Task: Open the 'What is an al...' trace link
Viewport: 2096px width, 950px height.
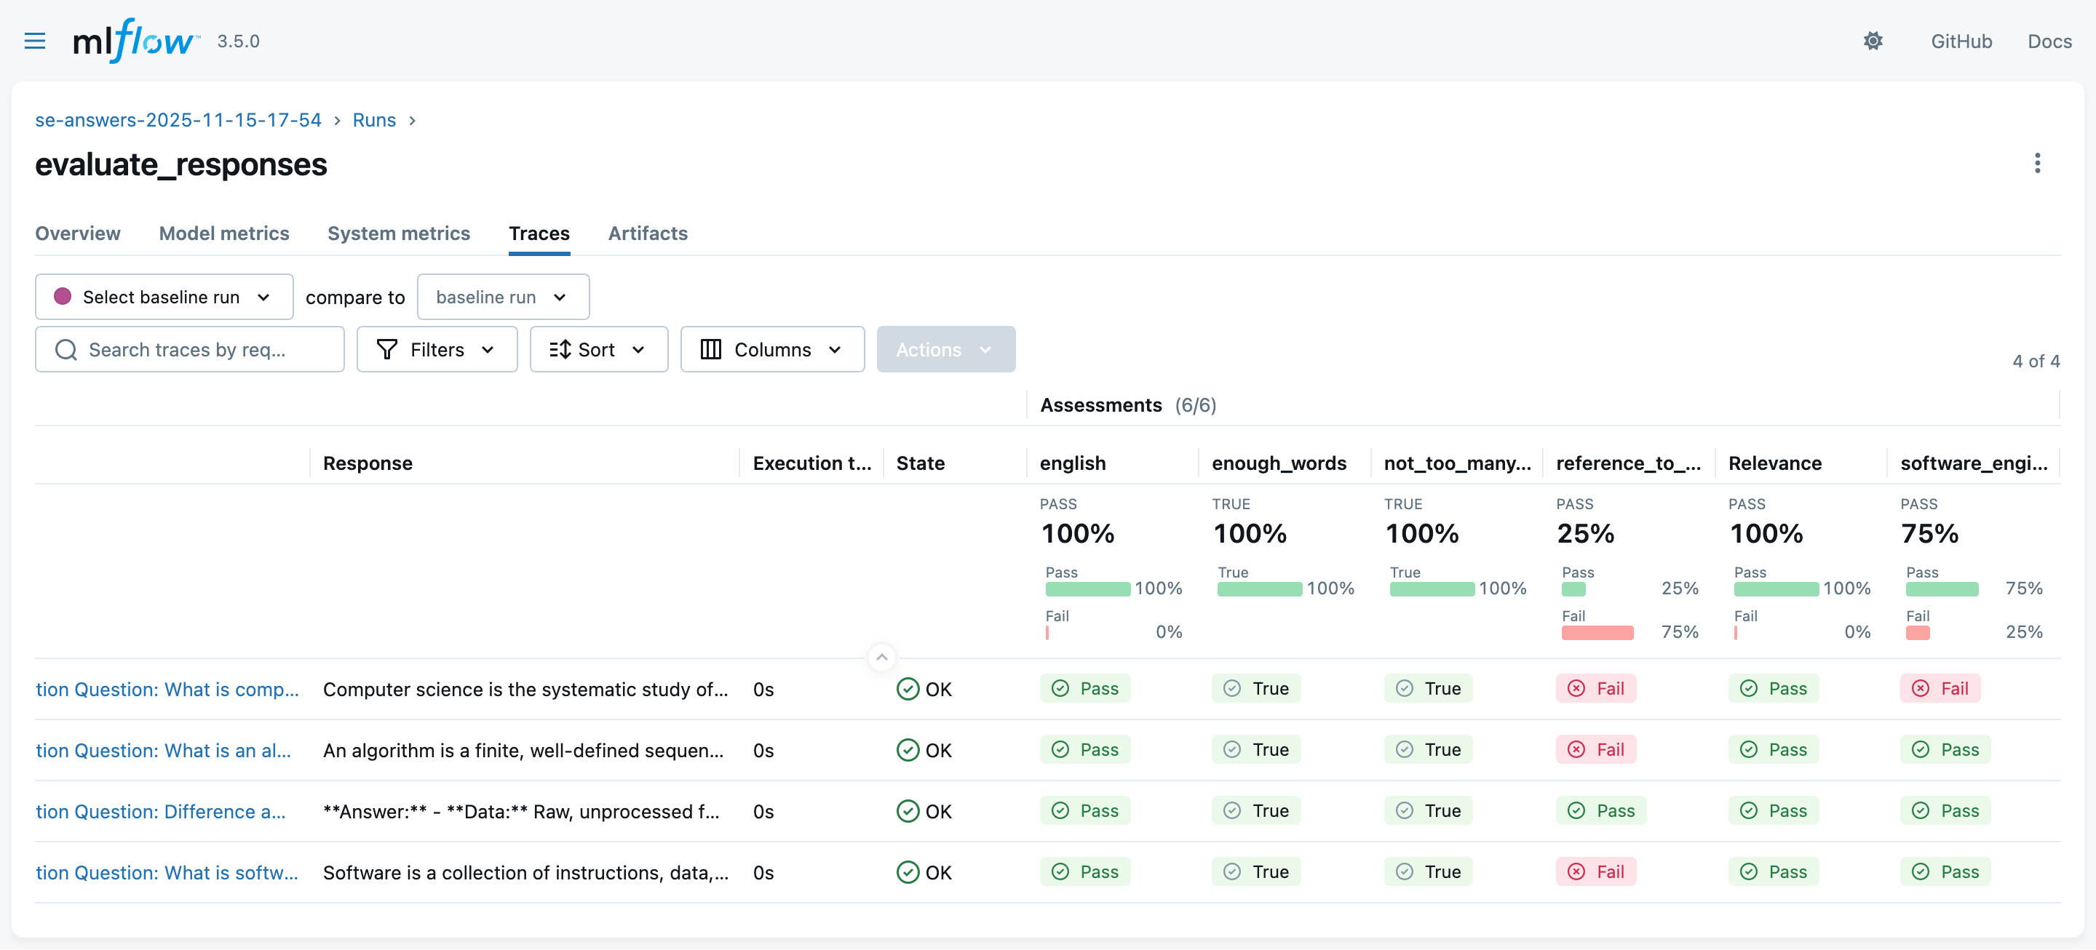Action: [x=164, y=750]
